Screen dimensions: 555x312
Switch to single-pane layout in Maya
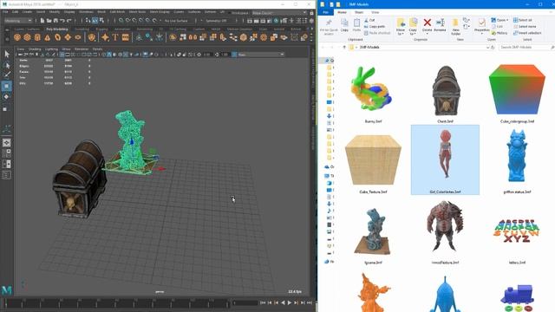click(x=7, y=142)
